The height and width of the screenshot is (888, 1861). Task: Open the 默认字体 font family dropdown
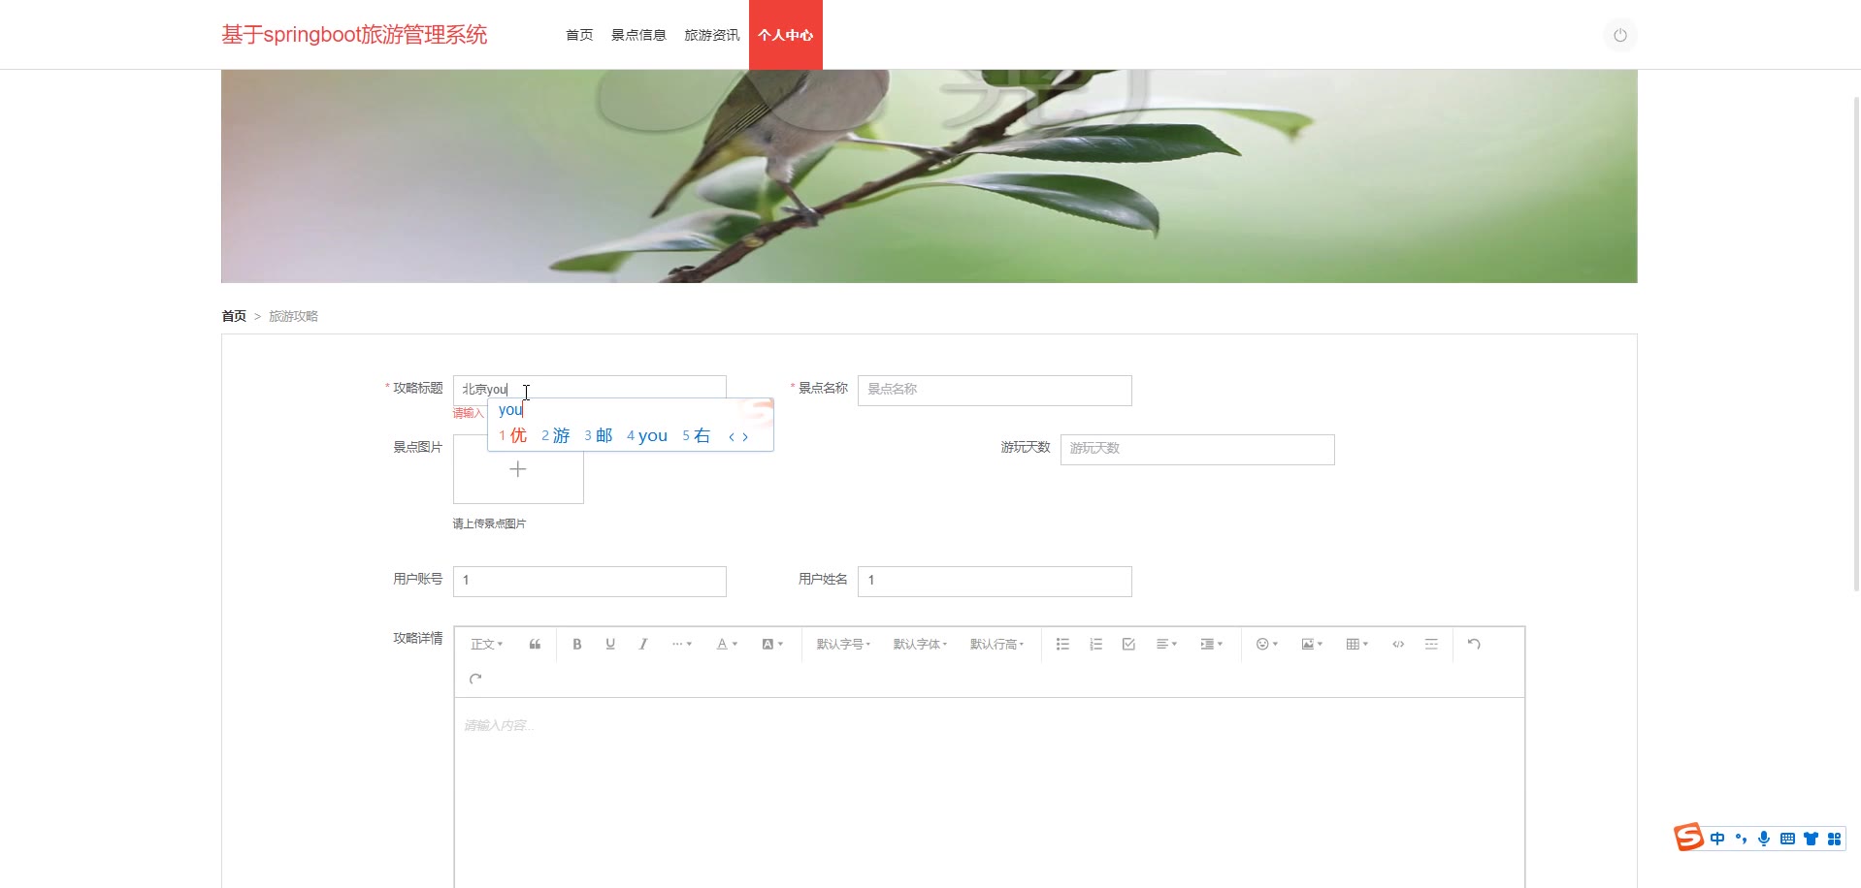tap(920, 645)
